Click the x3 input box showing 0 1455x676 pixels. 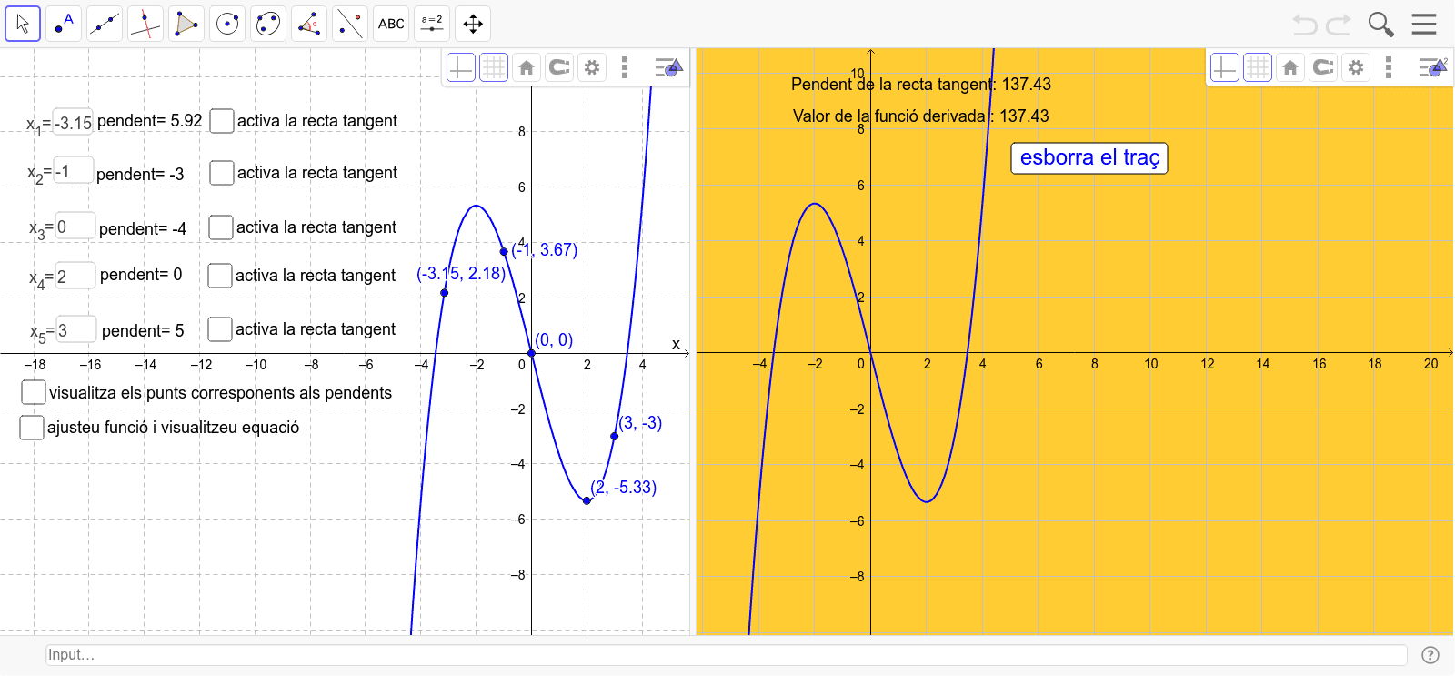(75, 226)
